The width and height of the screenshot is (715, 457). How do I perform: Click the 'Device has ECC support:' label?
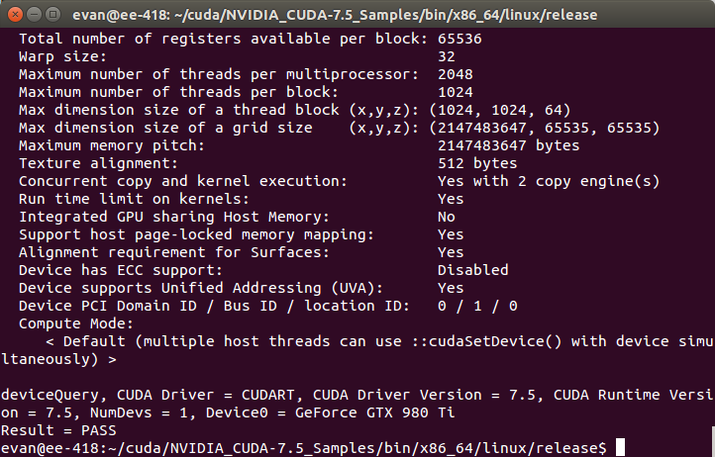(117, 269)
